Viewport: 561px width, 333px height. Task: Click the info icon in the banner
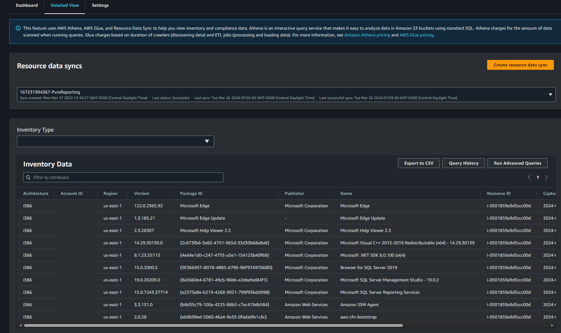click(x=18, y=28)
